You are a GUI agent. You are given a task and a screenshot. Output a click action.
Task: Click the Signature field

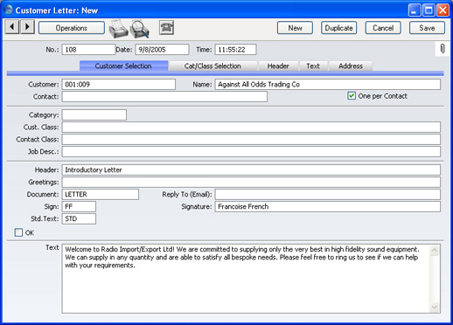tap(328, 207)
